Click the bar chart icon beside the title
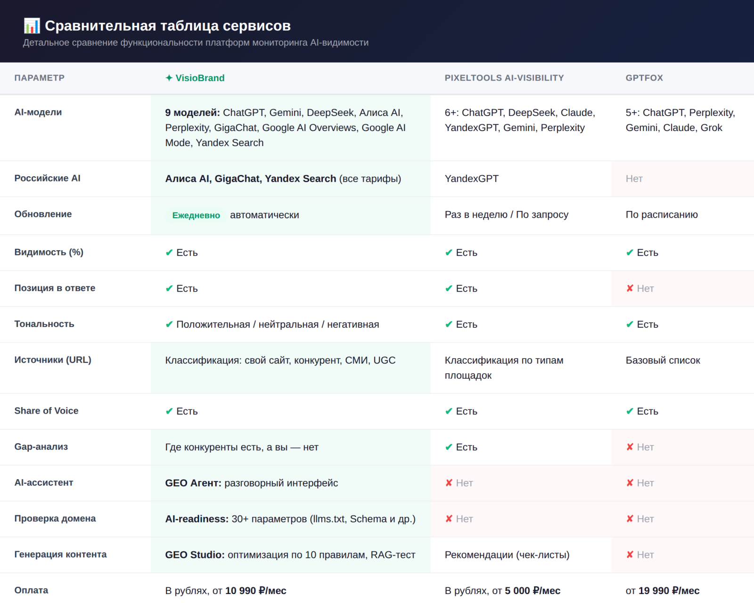The image size is (754, 603). (x=32, y=25)
